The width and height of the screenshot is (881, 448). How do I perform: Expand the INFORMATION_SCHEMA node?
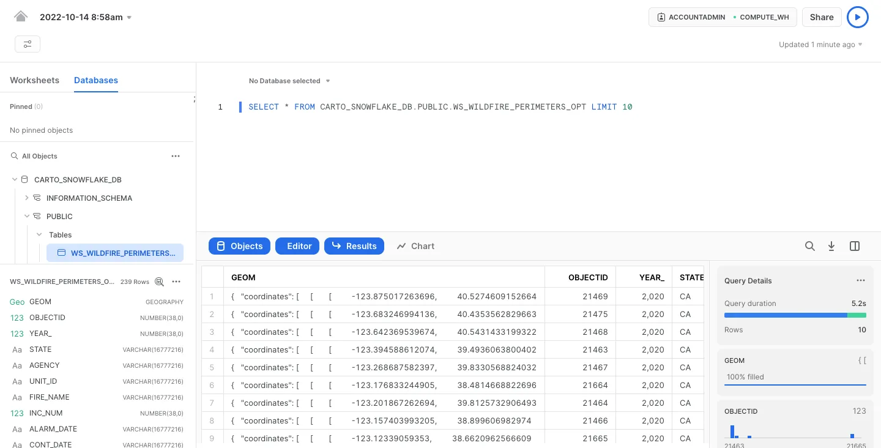coord(27,198)
